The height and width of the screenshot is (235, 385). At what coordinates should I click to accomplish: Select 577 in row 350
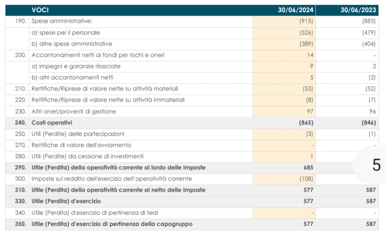click(308, 224)
